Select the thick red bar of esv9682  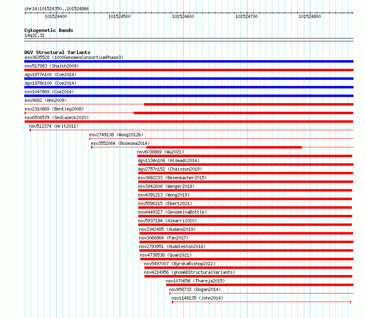tap(249, 104)
